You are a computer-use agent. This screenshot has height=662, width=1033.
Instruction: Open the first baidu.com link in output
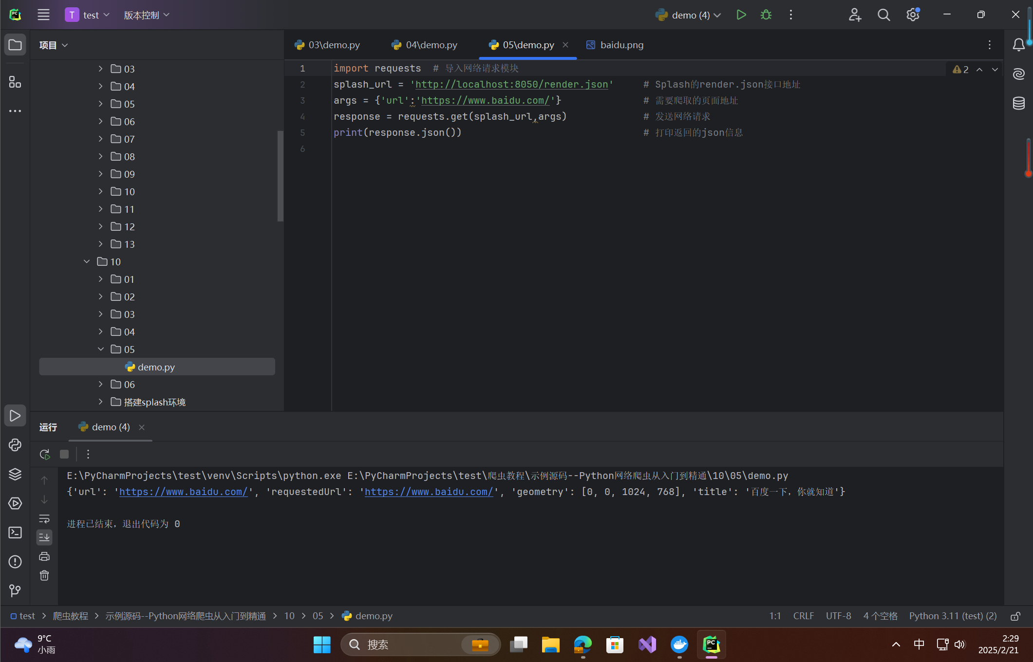point(183,492)
